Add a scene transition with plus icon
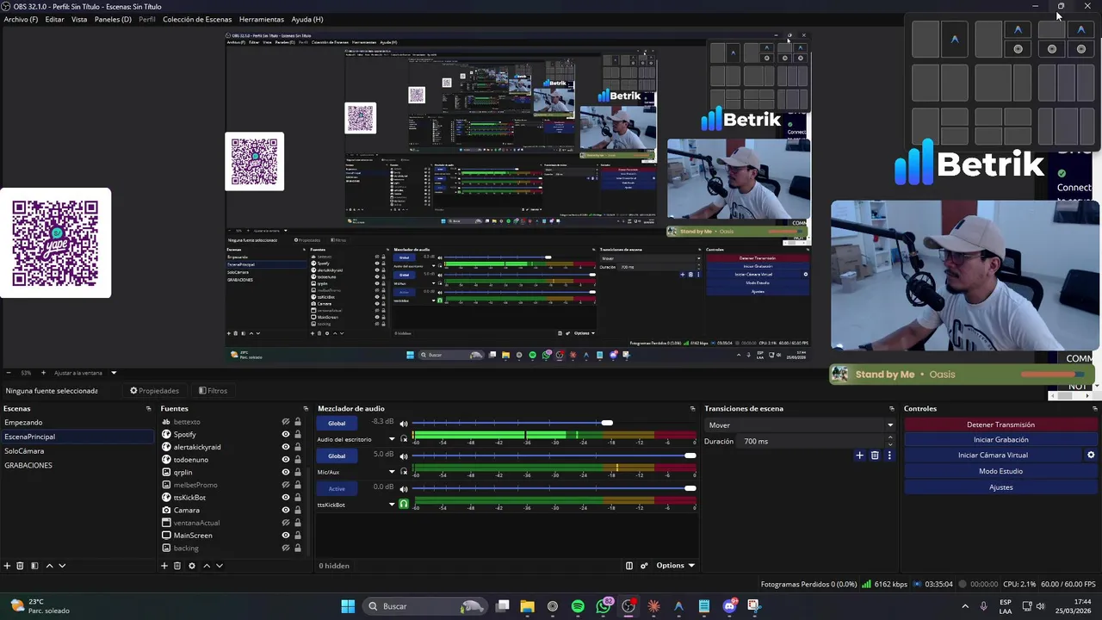The image size is (1102, 620). click(x=859, y=456)
